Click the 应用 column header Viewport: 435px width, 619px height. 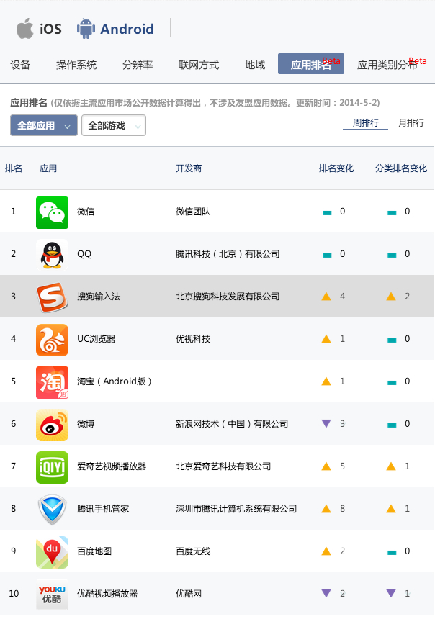click(48, 168)
